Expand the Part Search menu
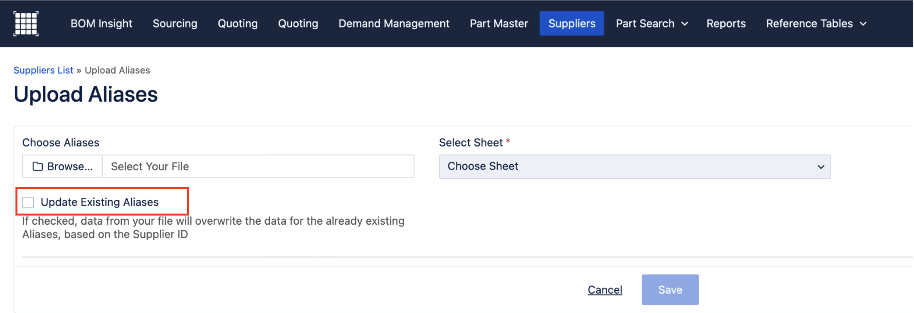Screen dimensions: 914x313 click(651, 24)
